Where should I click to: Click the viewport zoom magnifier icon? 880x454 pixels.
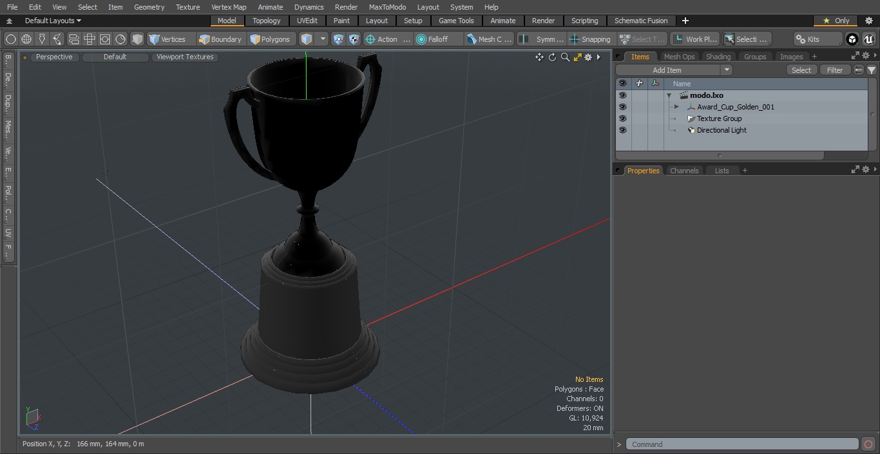pos(565,57)
